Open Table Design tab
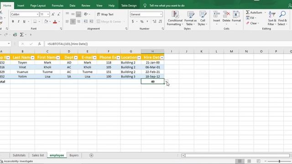The height and width of the screenshot is (164, 292). tap(129, 5)
